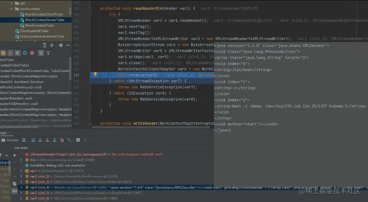Toggle Show Properties filter in Structure panel
Image resolution: width=368 pixels, height=202 pixels.
10,53
